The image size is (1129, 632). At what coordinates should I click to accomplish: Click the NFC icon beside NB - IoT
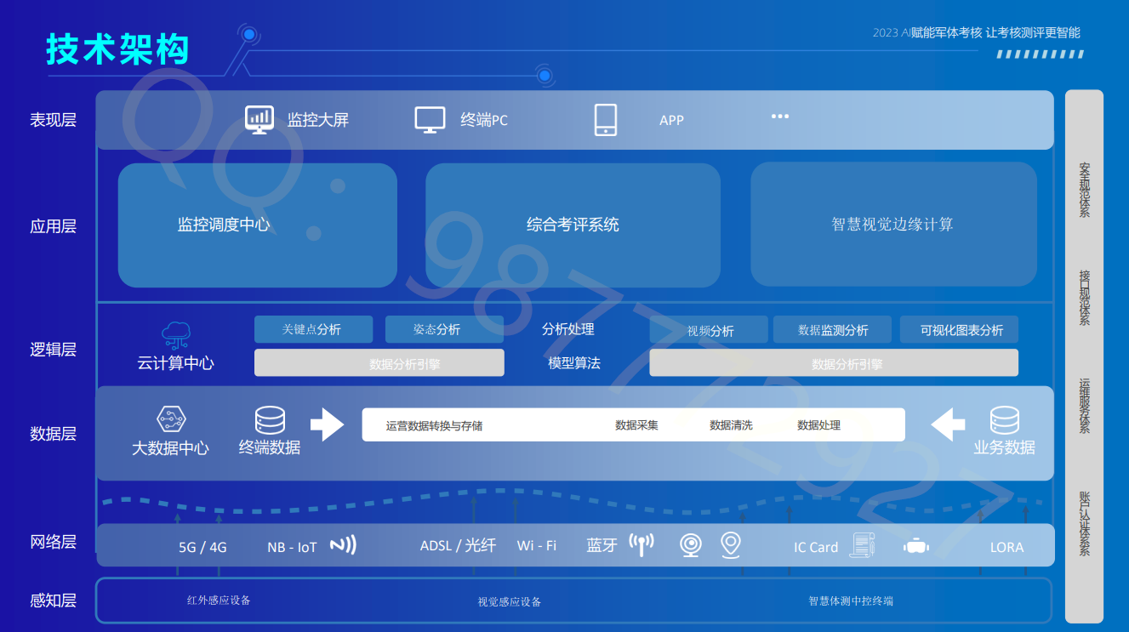tap(343, 545)
